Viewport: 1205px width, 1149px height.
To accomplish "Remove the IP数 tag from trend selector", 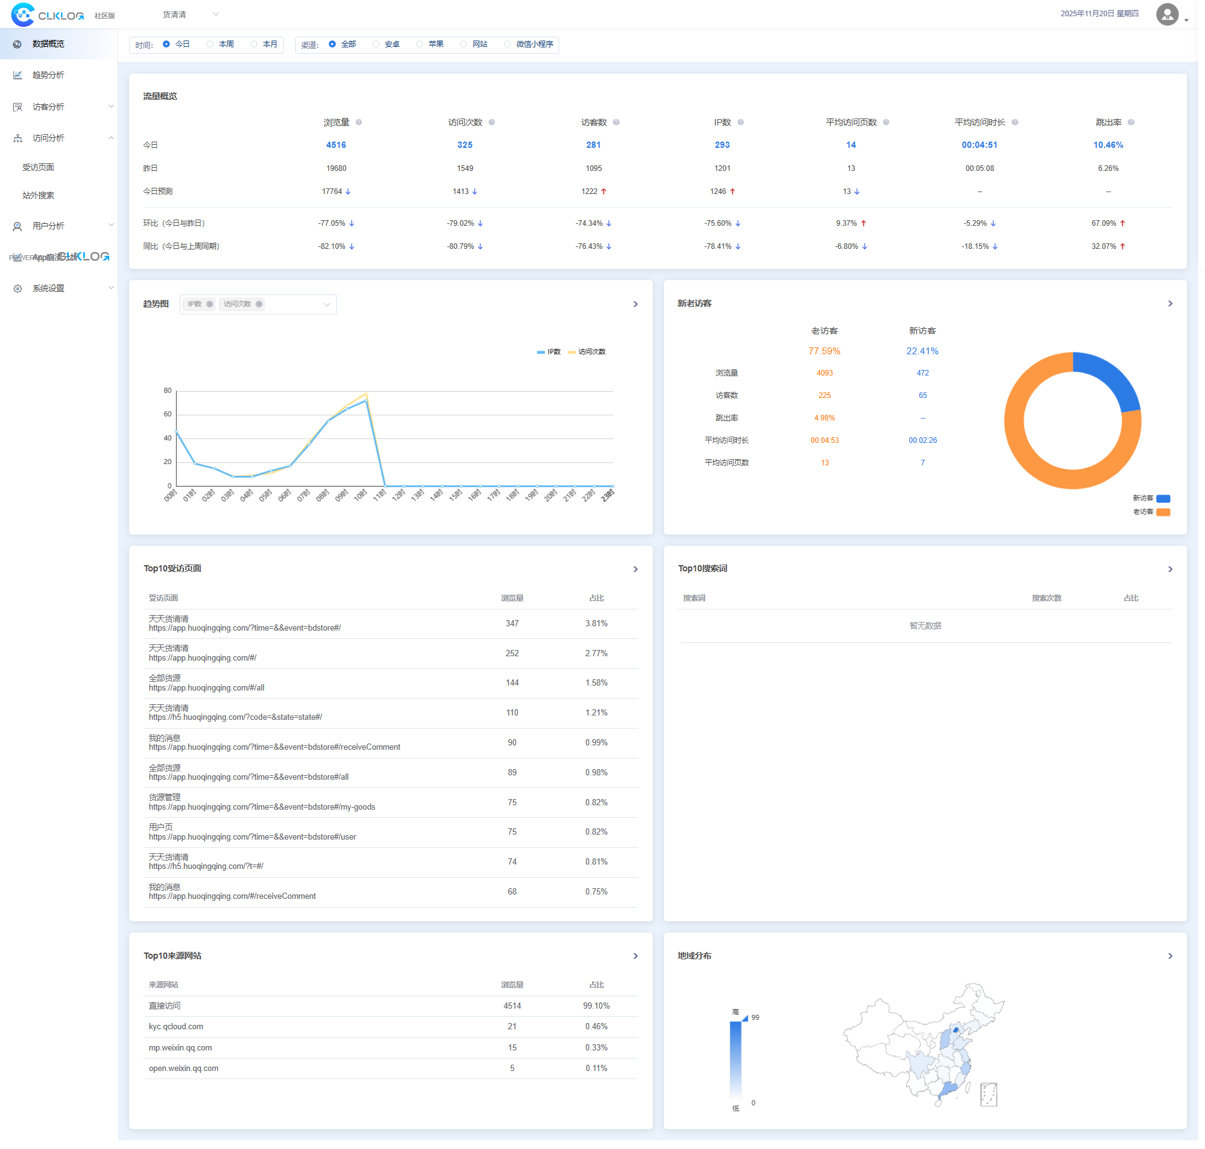I will tap(210, 304).
